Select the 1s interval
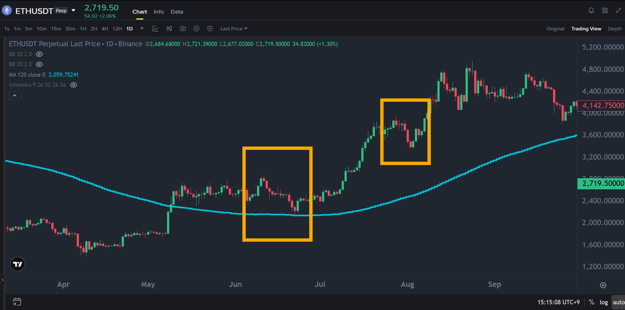Image resolution: width=625 pixels, height=310 pixels. point(7,29)
